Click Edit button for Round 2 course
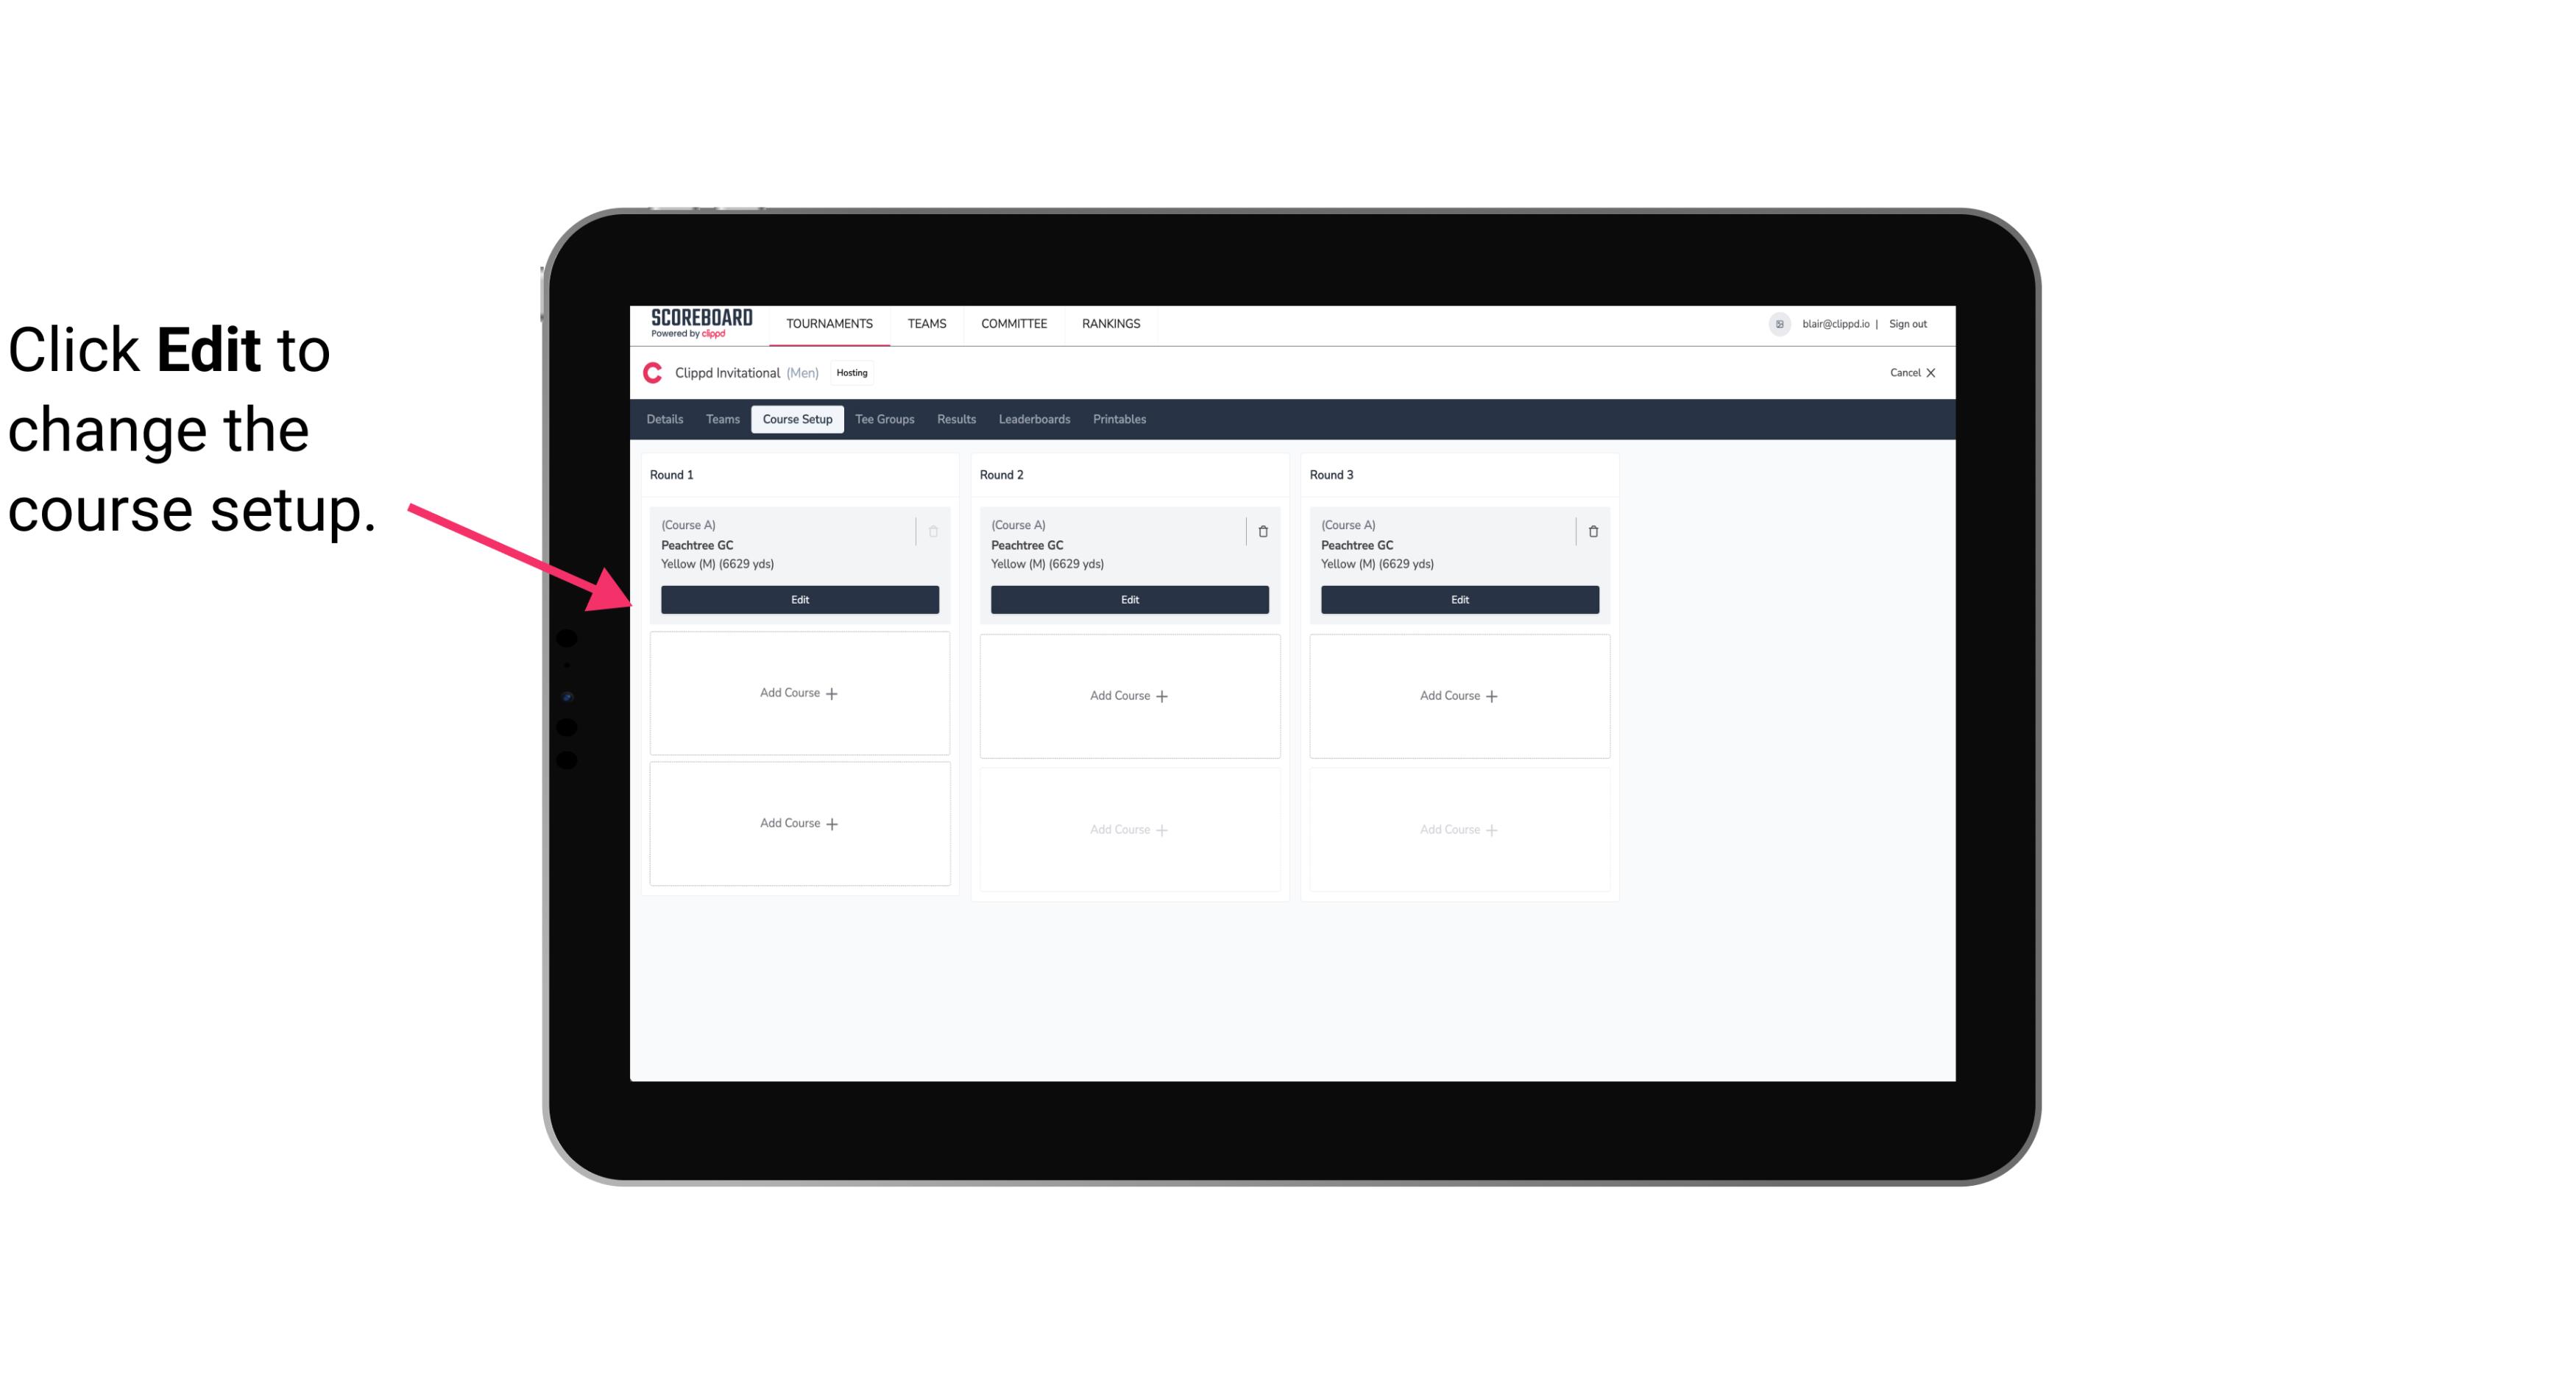The height and width of the screenshot is (1386, 2576). pos(1128,599)
